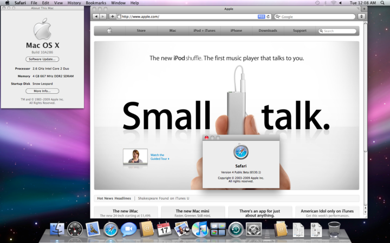The image size is (390, 243).
Task: Click the Bluetooth status icon in menu bar
Action: click(326, 3)
